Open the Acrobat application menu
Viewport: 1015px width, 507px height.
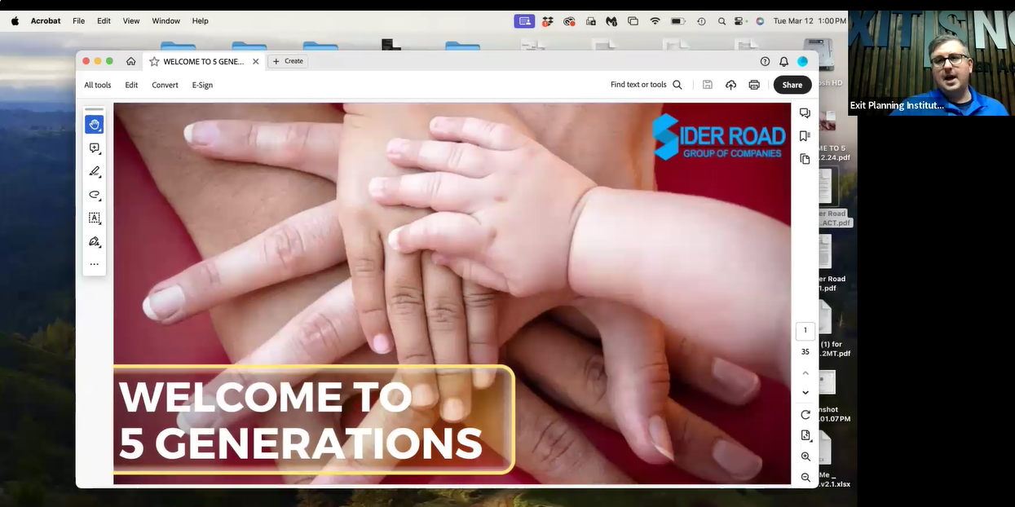point(46,21)
